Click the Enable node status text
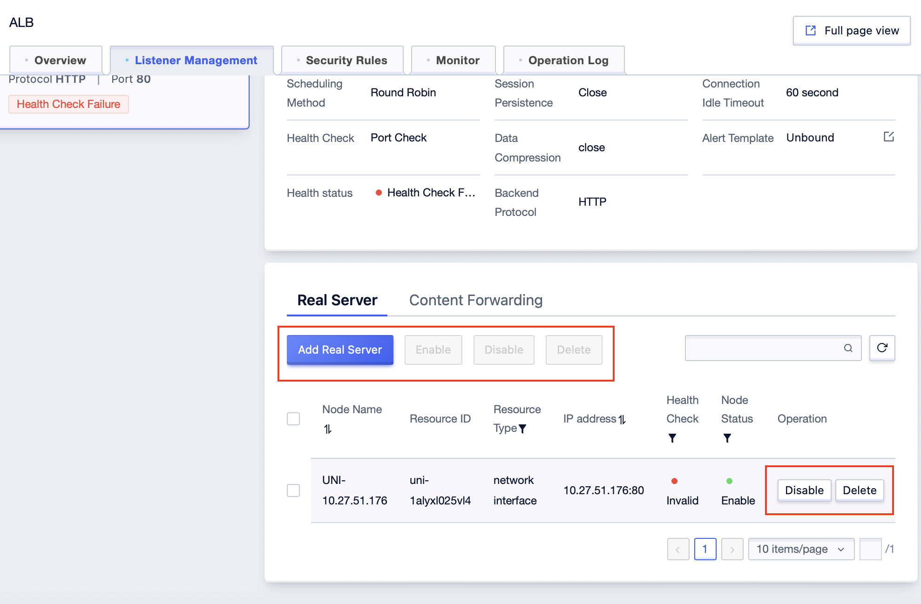This screenshot has width=921, height=604. pyautogui.click(x=738, y=501)
